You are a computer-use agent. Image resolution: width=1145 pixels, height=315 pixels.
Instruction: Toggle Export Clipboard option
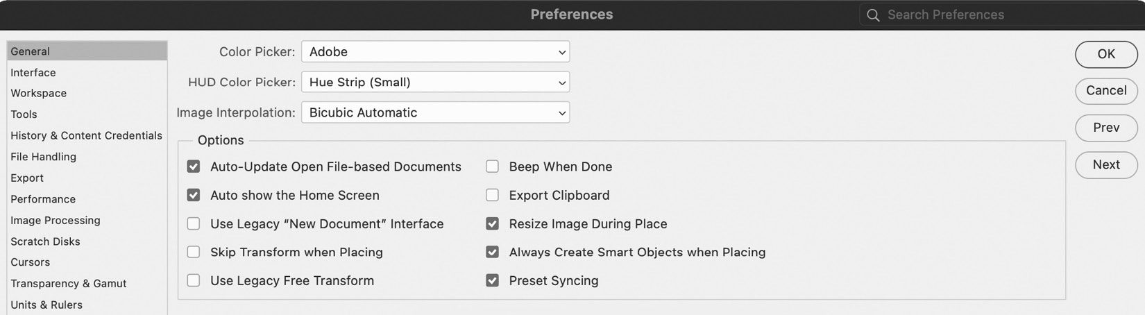492,195
